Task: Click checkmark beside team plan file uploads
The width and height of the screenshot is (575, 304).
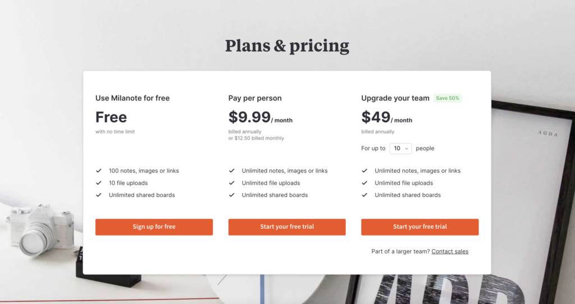Action: click(x=364, y=183)
